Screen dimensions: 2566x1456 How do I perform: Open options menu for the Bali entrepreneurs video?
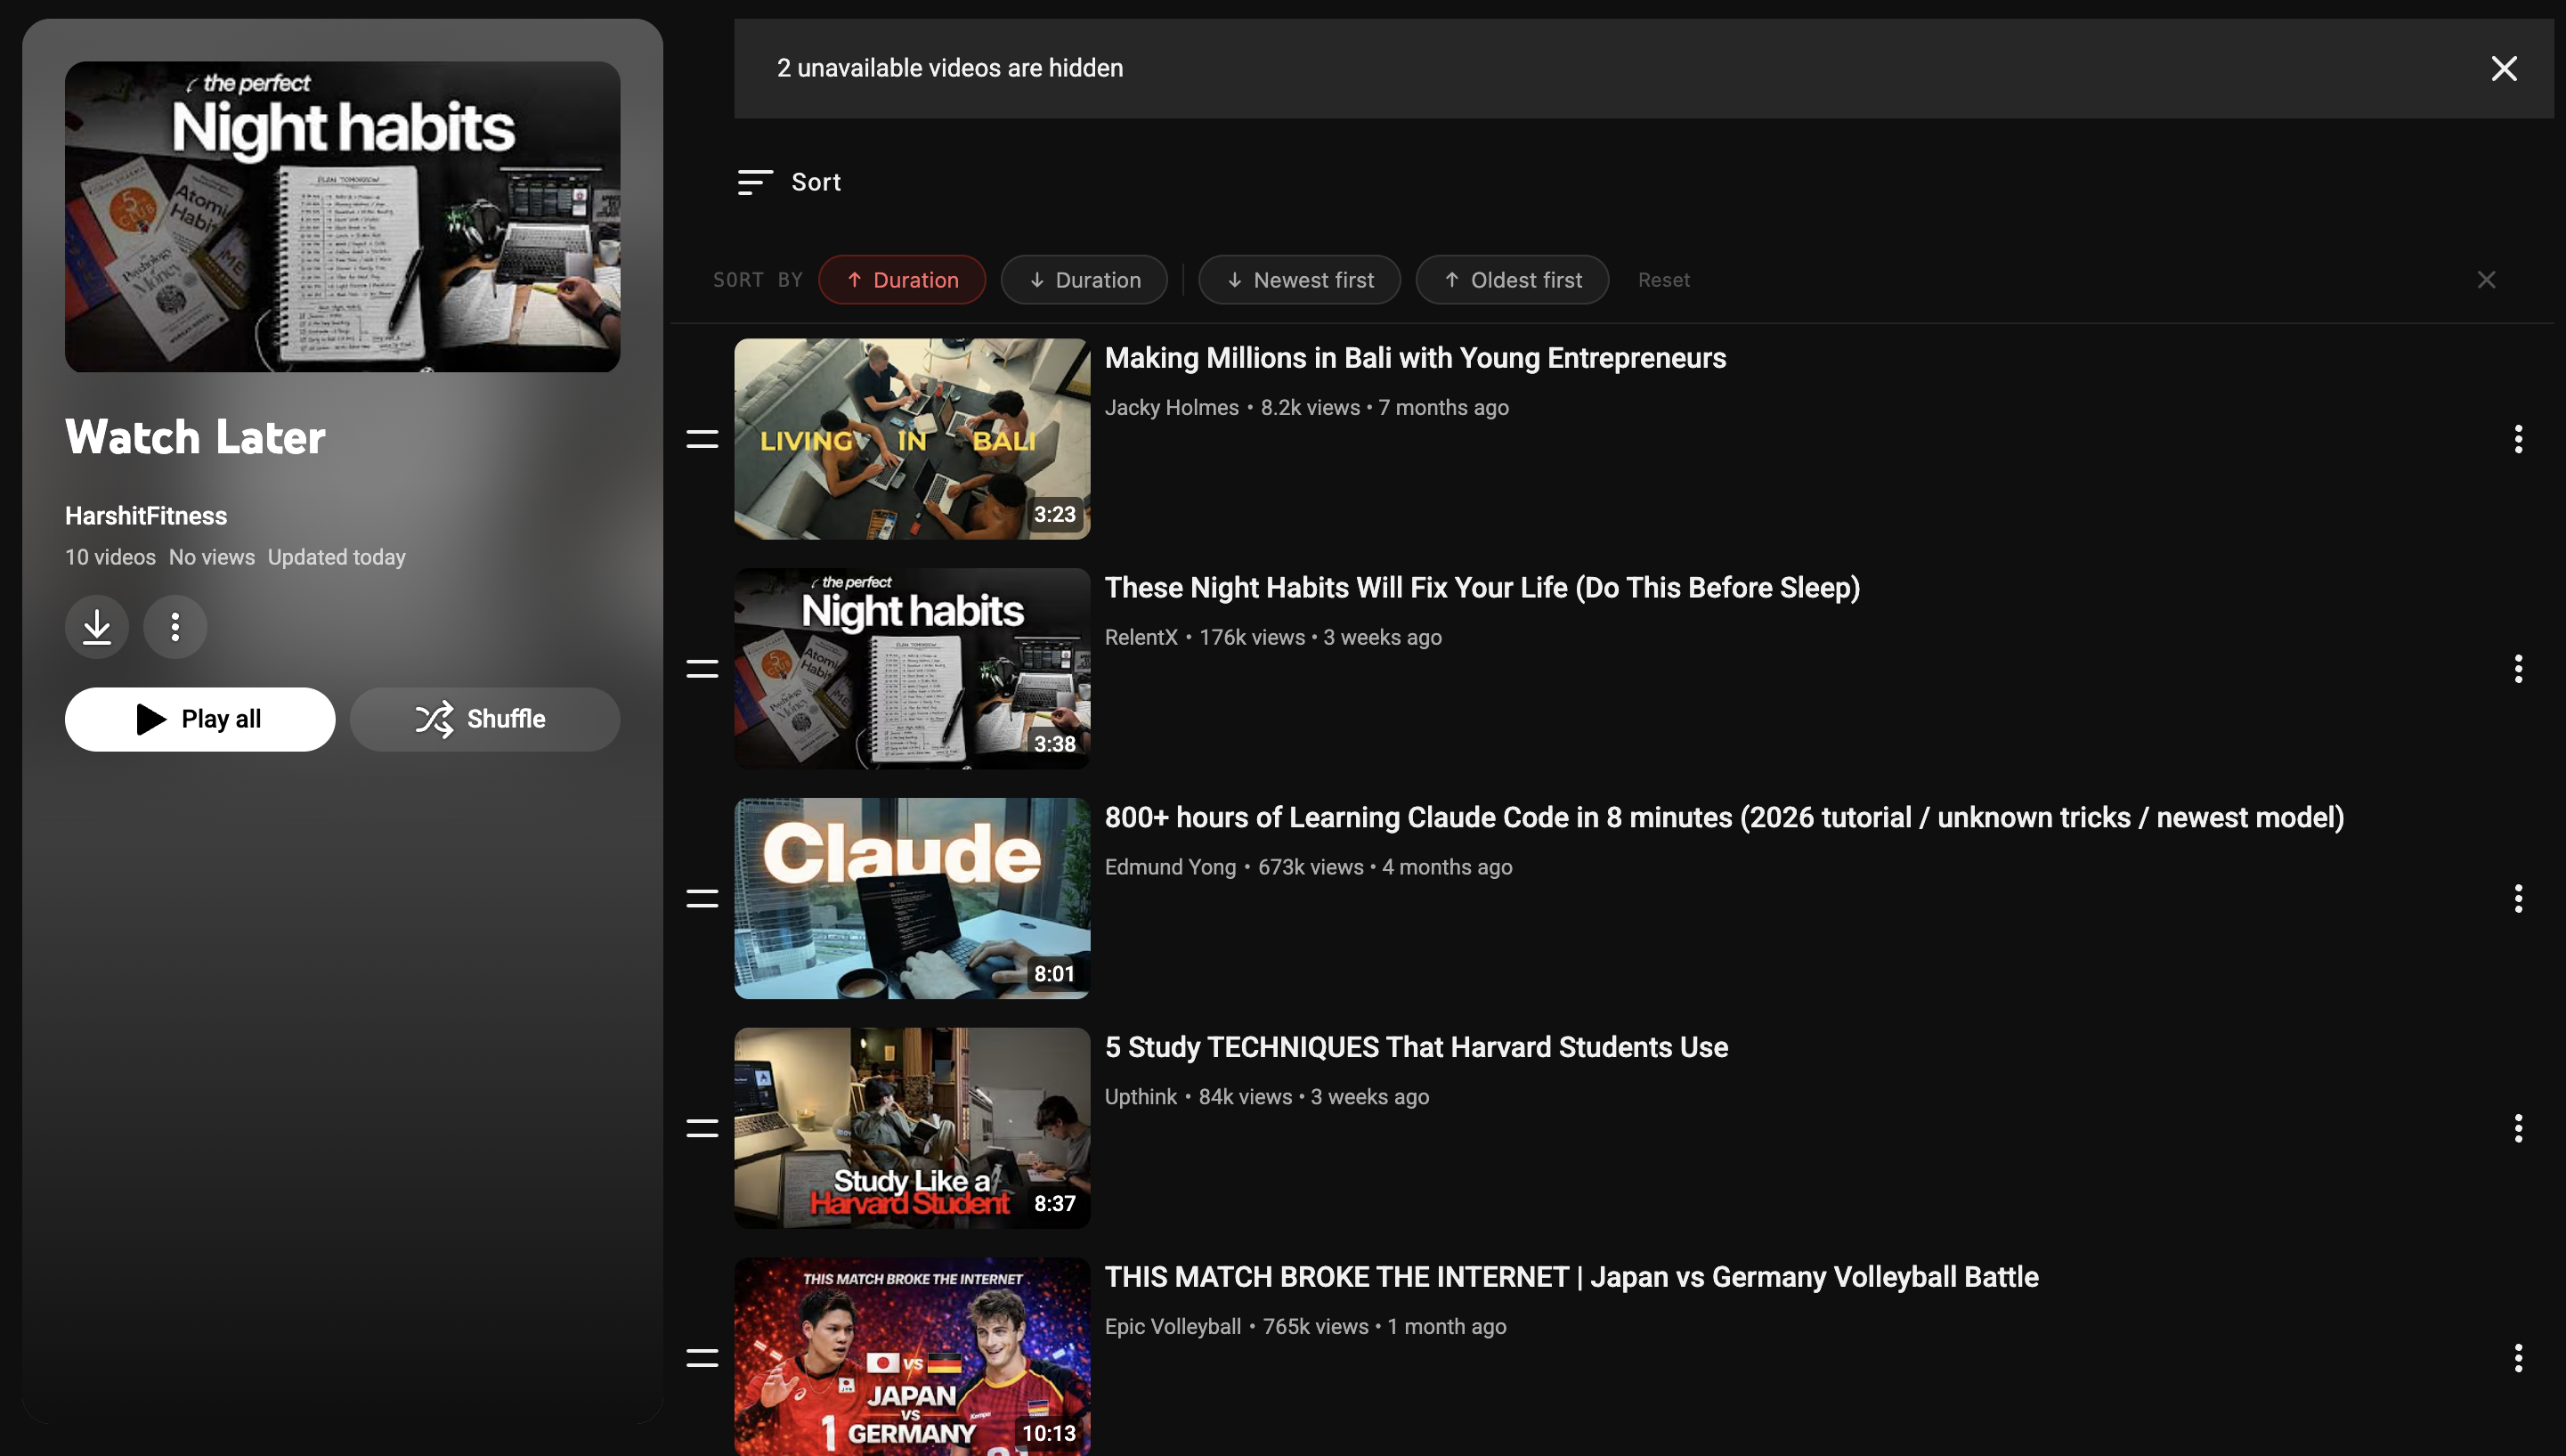coord(2518,439)
